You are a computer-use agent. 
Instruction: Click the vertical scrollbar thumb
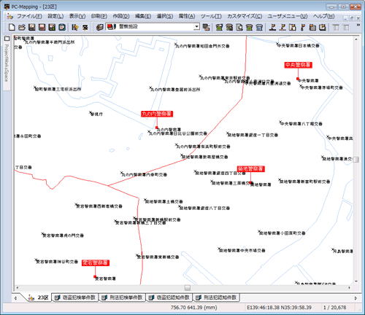(356, 160)
